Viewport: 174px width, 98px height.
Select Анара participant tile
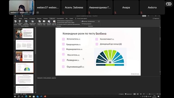pos(126,7)
